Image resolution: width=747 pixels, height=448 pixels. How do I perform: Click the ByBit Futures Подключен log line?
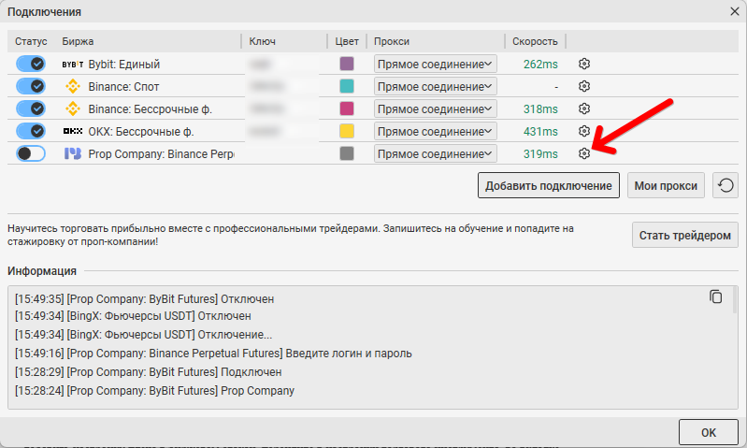[148, 371]
